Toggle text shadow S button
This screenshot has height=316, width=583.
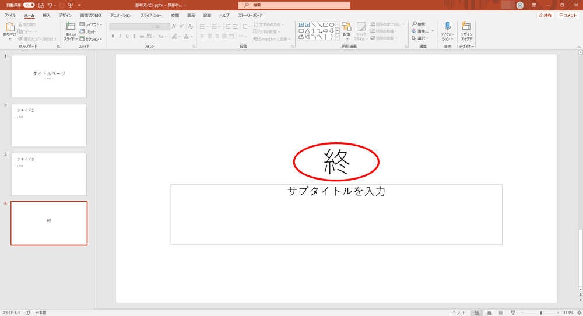[134, 36]
